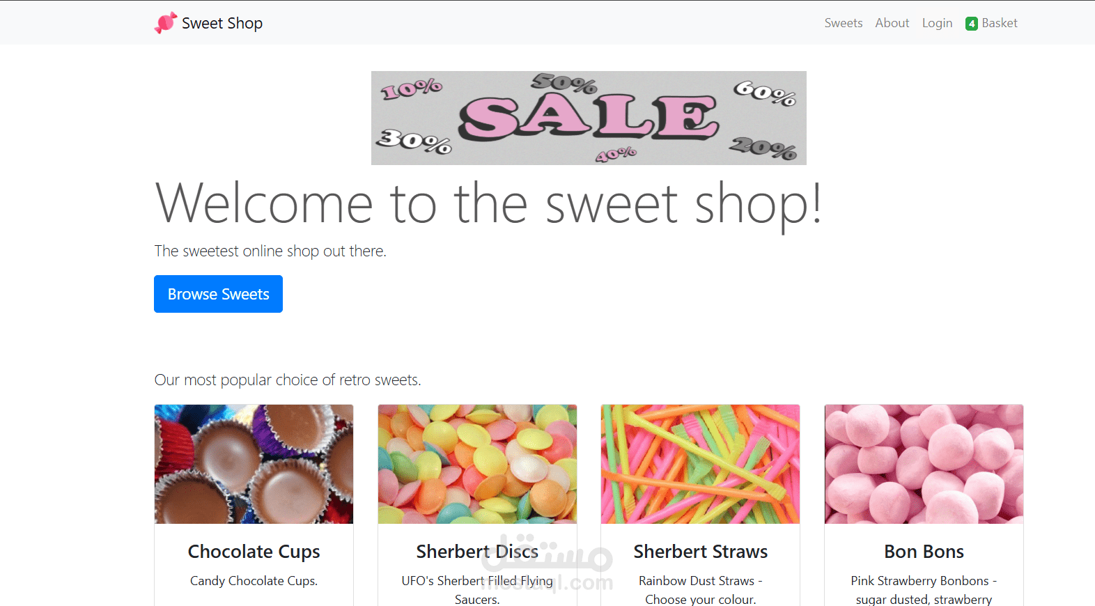1095x606 pixels.
Task: Select the Chocolate Cups product title
Action: [x=254, y=551]
